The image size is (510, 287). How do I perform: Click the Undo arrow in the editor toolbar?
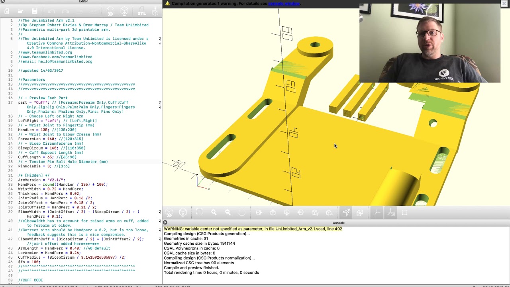pos(52,12)
